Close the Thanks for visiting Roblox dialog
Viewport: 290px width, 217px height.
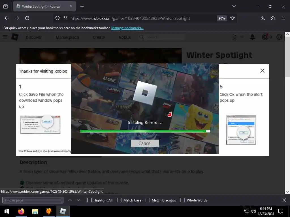coord(262,71)
